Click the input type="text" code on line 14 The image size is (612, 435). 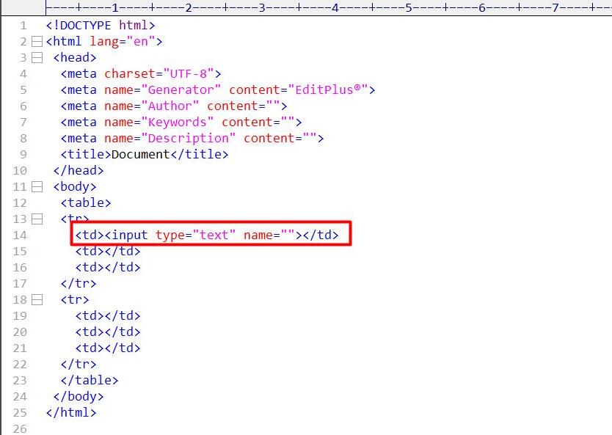pos(207,235)
